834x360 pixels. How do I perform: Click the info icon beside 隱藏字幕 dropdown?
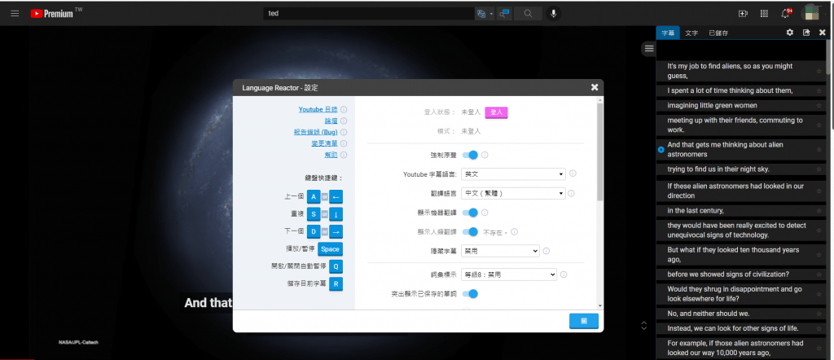tap(546, 251)
